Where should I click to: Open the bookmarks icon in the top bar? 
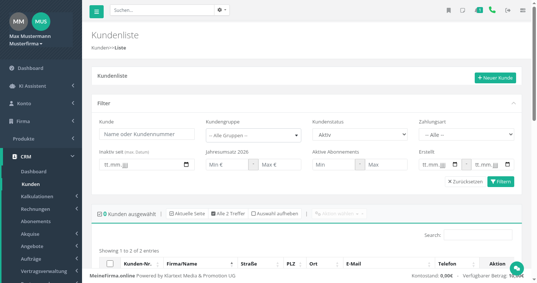pyautogui.click(x=449, y=10)
